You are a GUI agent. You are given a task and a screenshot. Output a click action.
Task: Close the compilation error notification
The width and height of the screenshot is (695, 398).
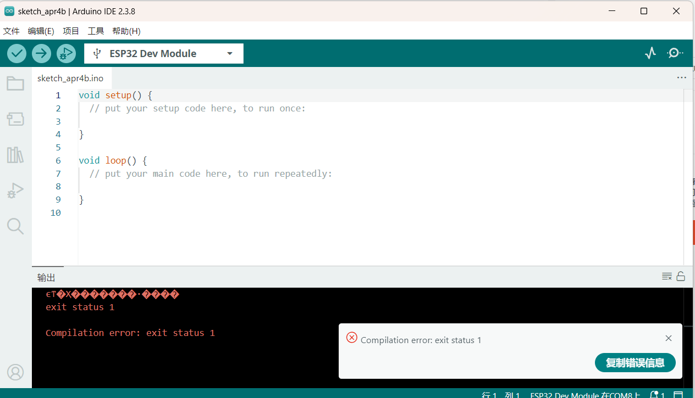click(x=669, y=338)
